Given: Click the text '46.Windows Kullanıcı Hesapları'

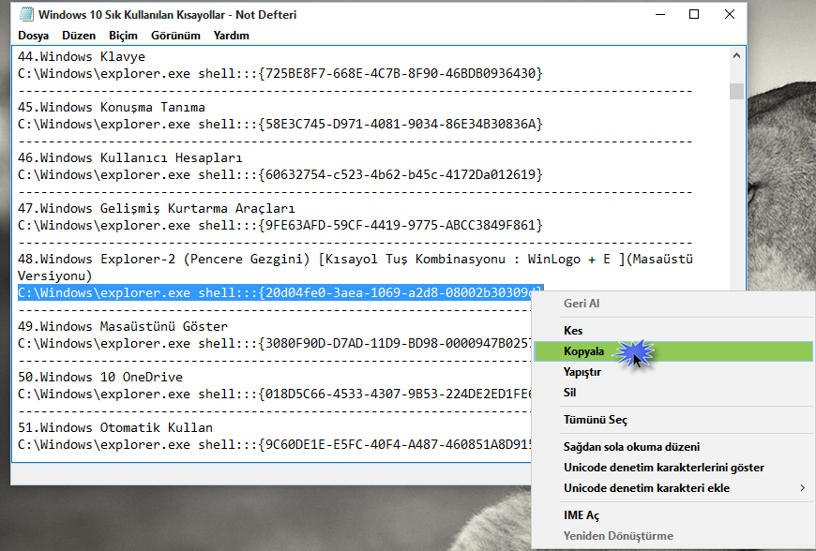Looking at the screenshot, I should pyautogui.click(x=130, y=157).
